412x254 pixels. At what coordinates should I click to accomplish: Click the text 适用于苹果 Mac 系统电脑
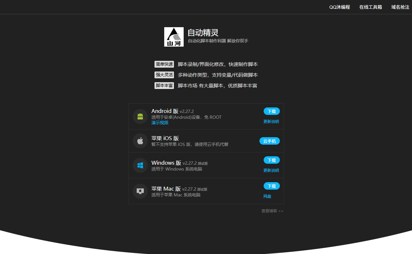tap(176, 195)
